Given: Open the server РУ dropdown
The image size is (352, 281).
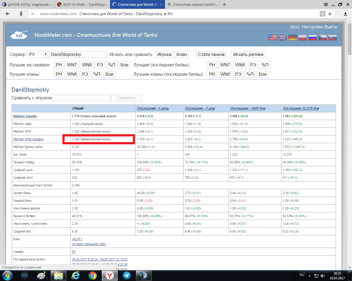Looking at the screenshot, I should coord(37,55).
